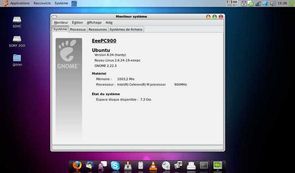Click the clock-and-document dock icon
The image size is (295, 173).
click(166, 166)
